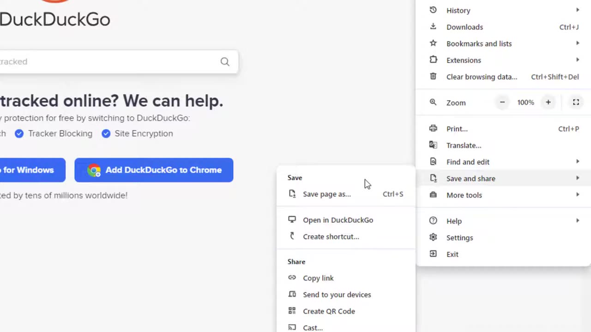
Task: Toggle the Site Encryption checkmark
Action: (106, 134)
